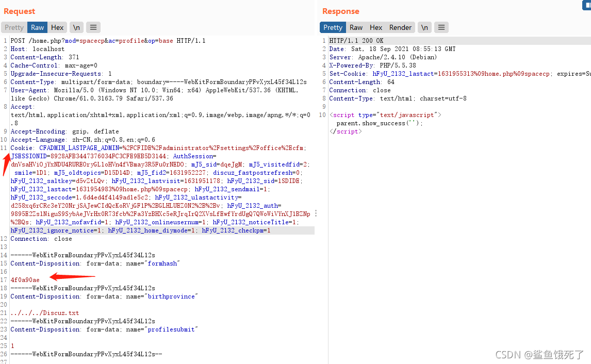
Task: Click the Host: localhost header line
Action: tap(37, 49)
